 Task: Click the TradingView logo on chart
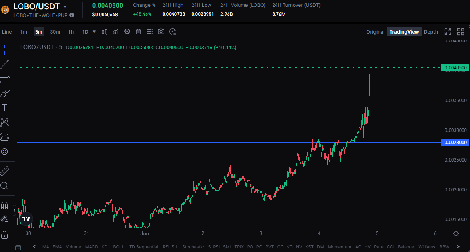[x=26, y=219]
